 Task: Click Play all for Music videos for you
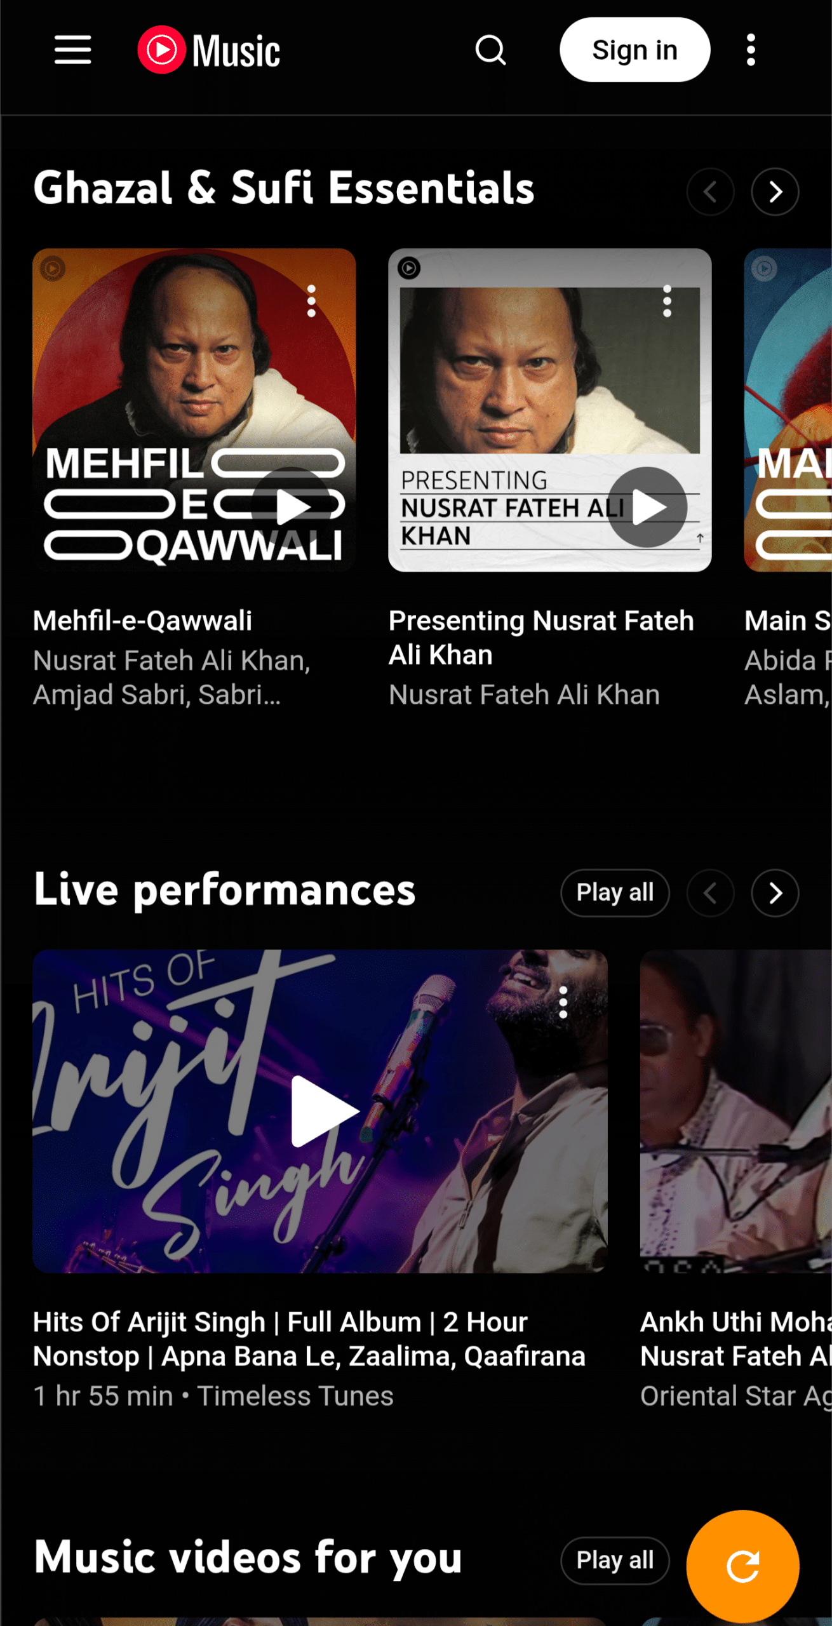coord(615,1561)
